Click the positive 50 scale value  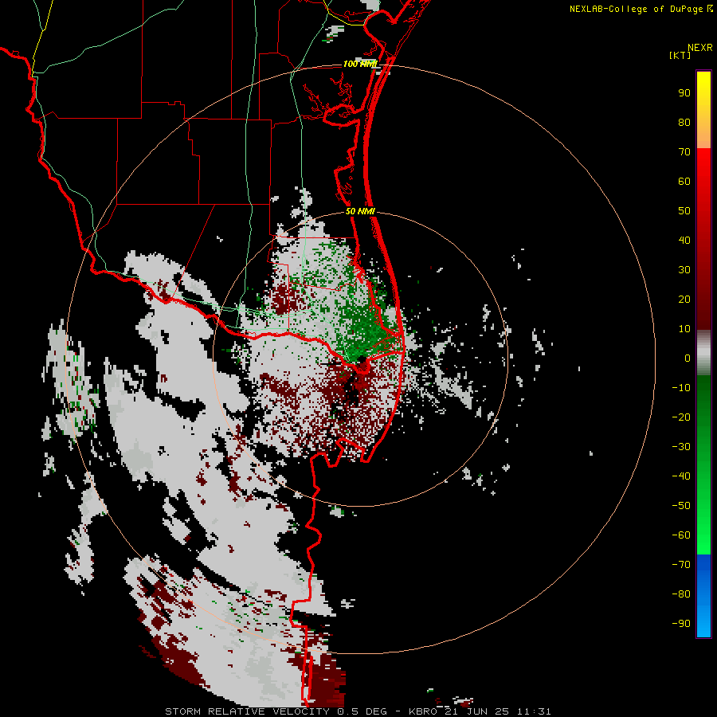684,211
